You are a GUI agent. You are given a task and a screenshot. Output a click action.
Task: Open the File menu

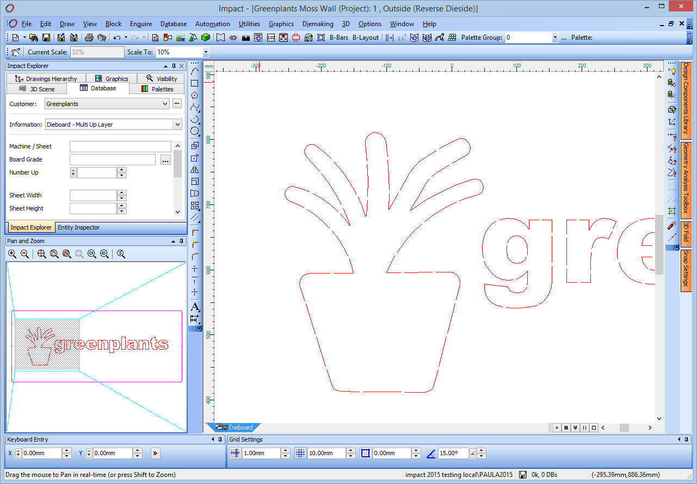click(x=27, y=24)
